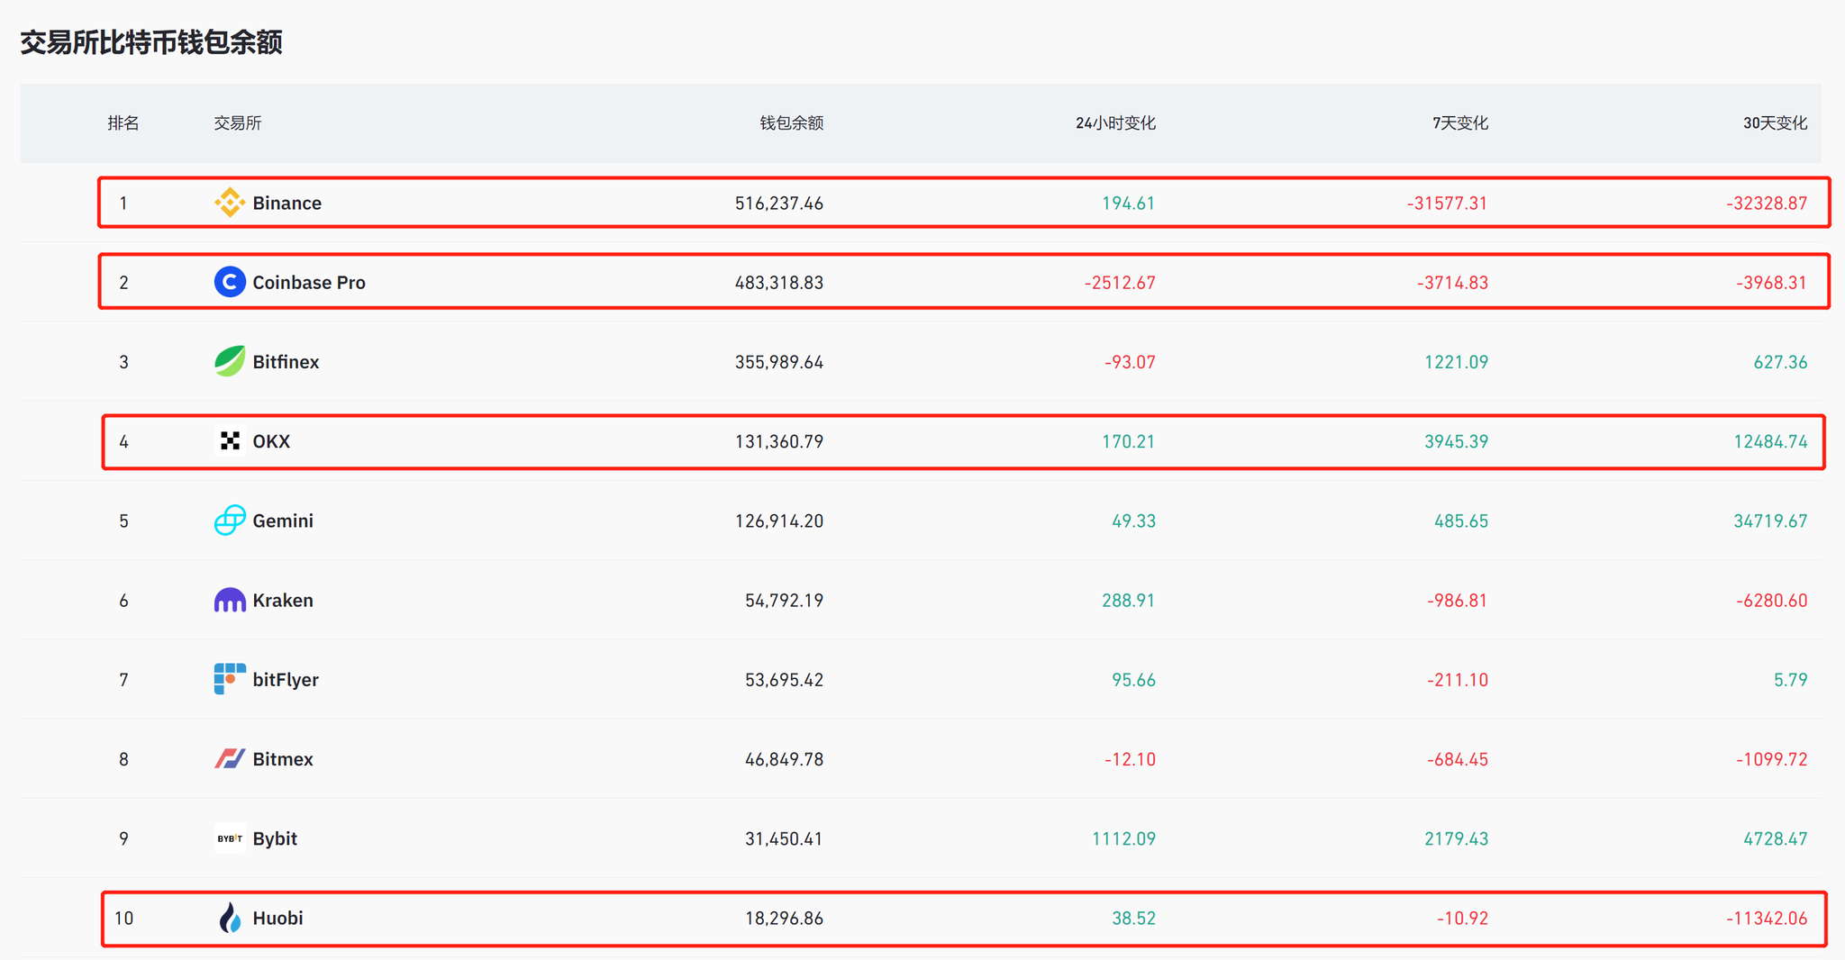Open the Binance exchange name link
The width and height of the screenshot is (1845, 960).
pos(287,203)
